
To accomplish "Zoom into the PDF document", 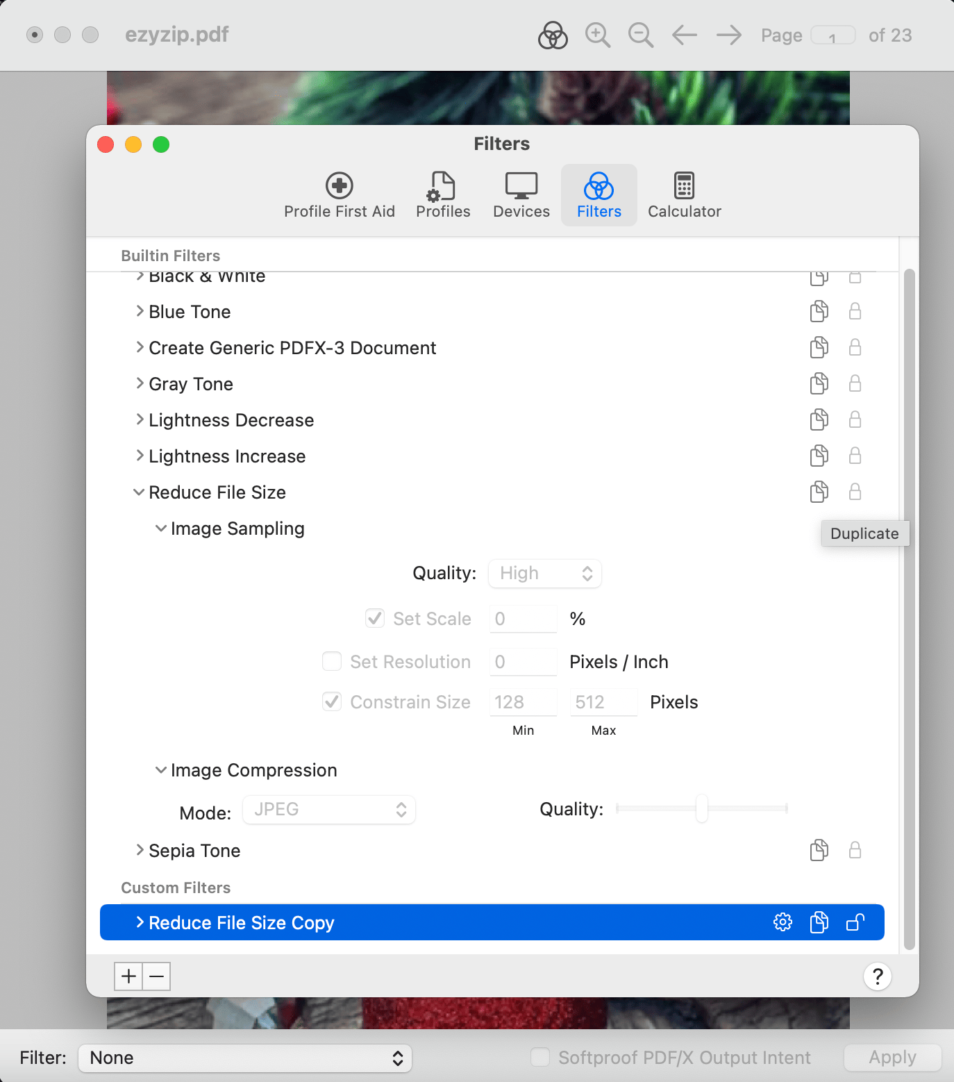I will (597, 35).
